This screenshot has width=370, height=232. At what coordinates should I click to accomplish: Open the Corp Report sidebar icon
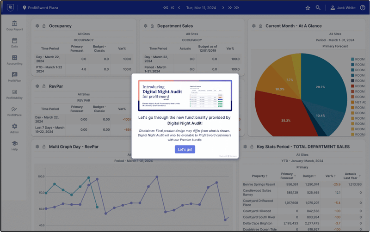(15, 24)
